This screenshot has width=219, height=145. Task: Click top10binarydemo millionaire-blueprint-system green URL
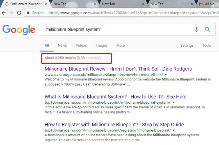coord(108,103)
